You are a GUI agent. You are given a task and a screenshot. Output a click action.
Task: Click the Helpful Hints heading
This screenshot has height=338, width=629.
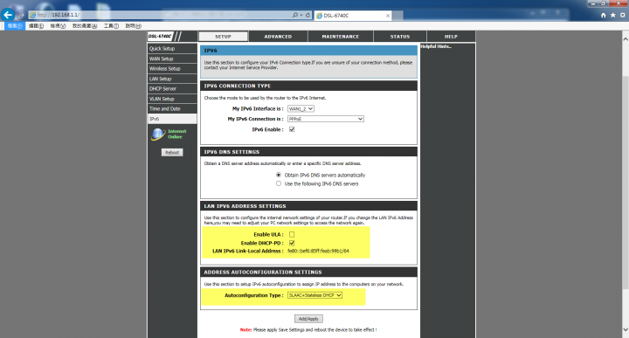[x=436, y=46]
